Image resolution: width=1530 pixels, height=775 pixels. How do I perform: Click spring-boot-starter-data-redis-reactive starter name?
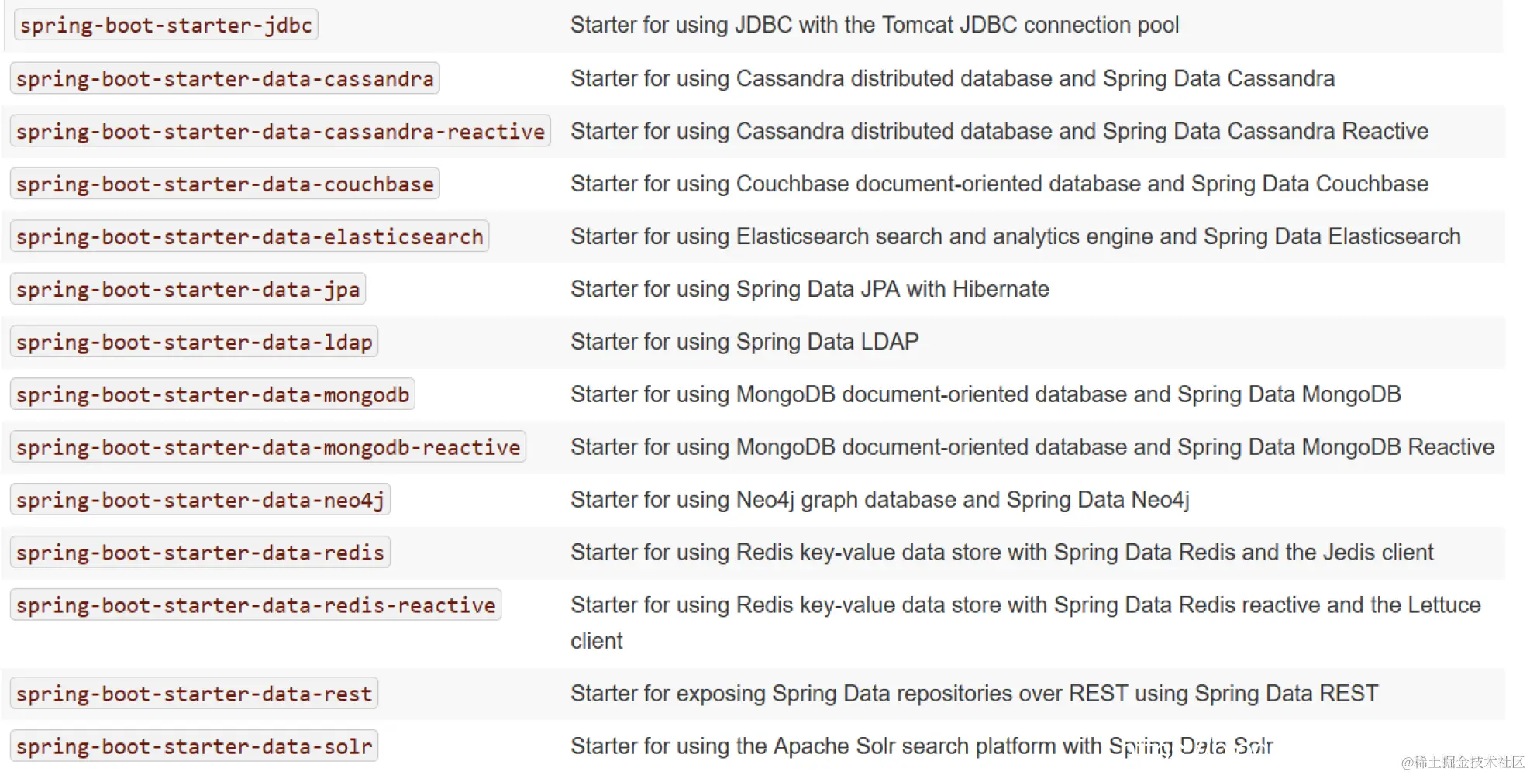[256, 606]
